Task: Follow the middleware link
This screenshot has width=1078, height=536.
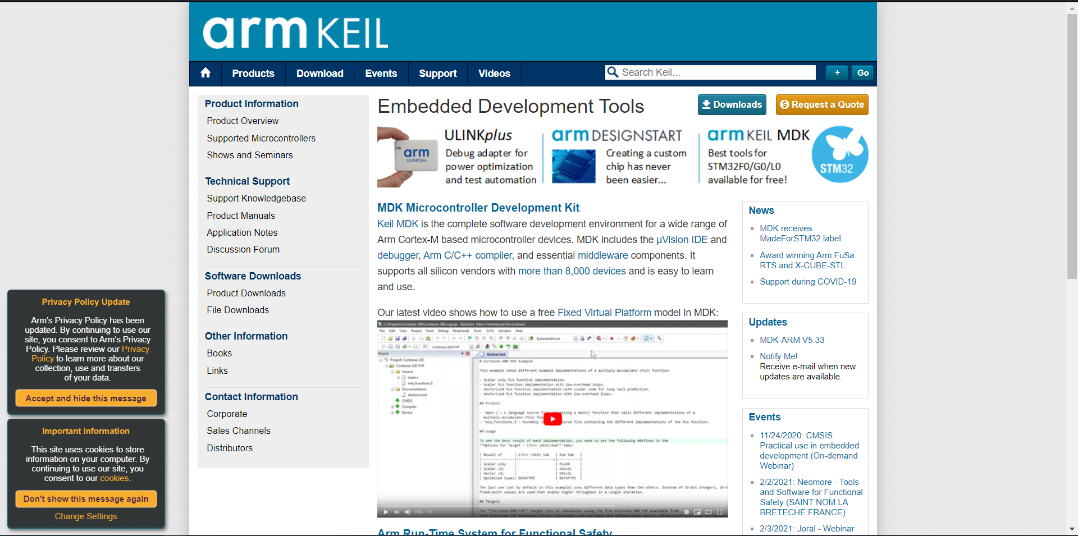Action: click(603, 255)
